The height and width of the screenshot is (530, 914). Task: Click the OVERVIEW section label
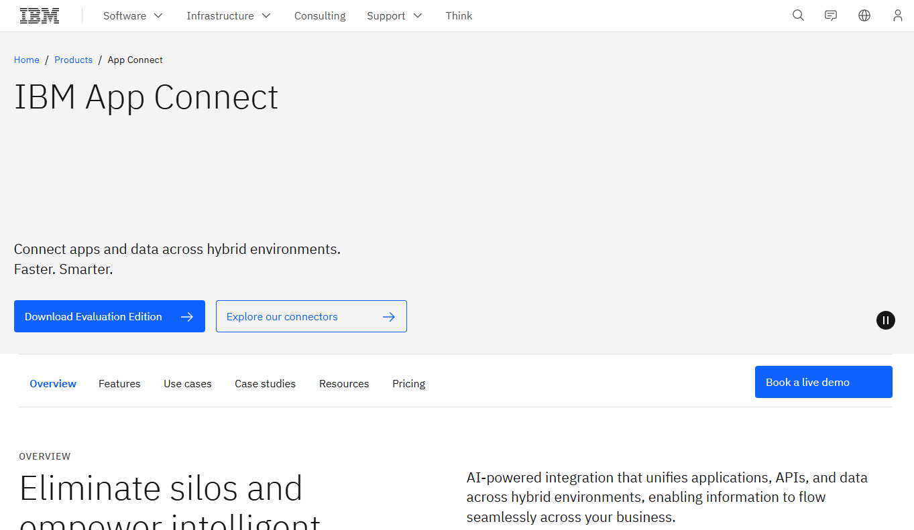(45, 456)
